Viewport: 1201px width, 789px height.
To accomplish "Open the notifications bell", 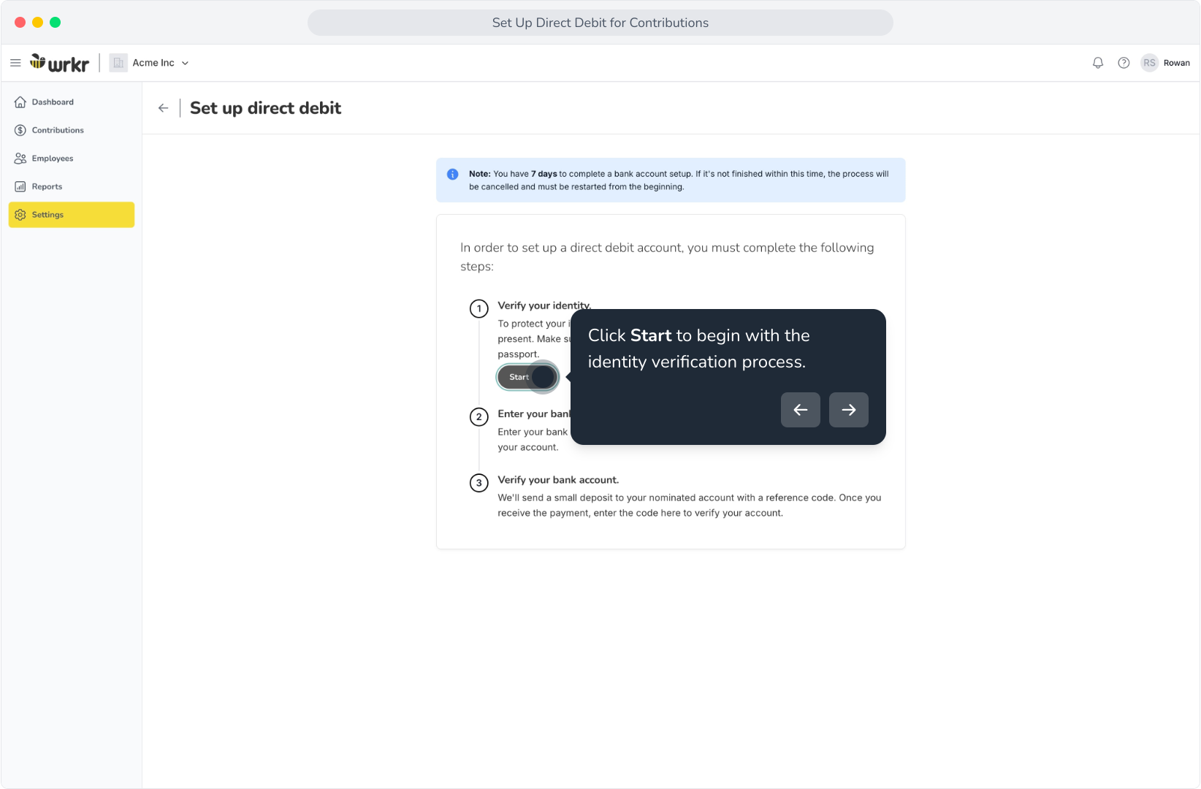I will point(1097,63).
